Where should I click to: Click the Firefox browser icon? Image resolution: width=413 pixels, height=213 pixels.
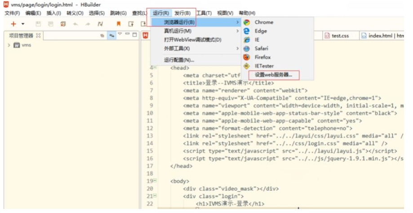(x=247, y=57)
